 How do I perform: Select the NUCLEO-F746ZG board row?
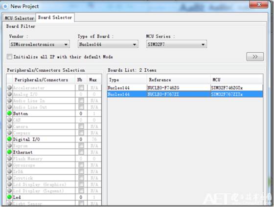coord(185,88)
